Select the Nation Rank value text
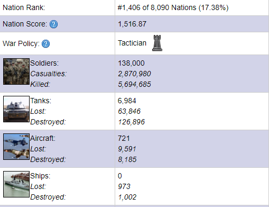The width and height of the screenshot is (269, 207). point(173,8)
